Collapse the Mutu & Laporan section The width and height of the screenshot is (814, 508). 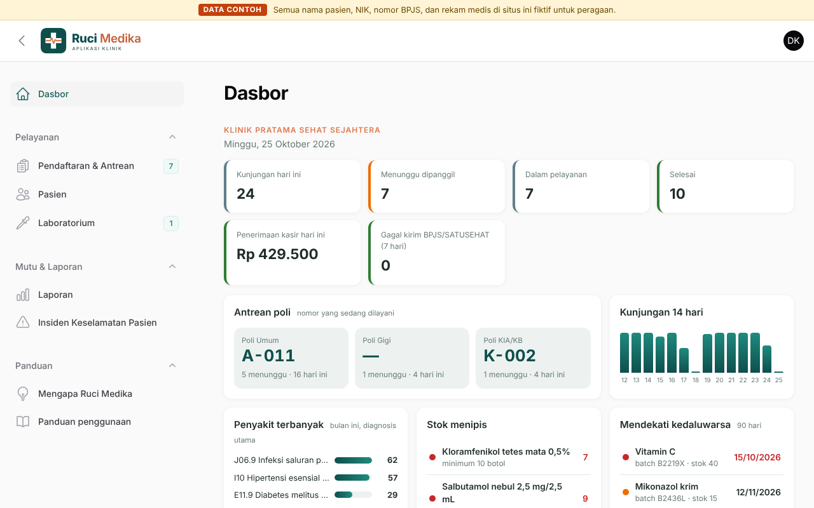click(x=172, y=267)
